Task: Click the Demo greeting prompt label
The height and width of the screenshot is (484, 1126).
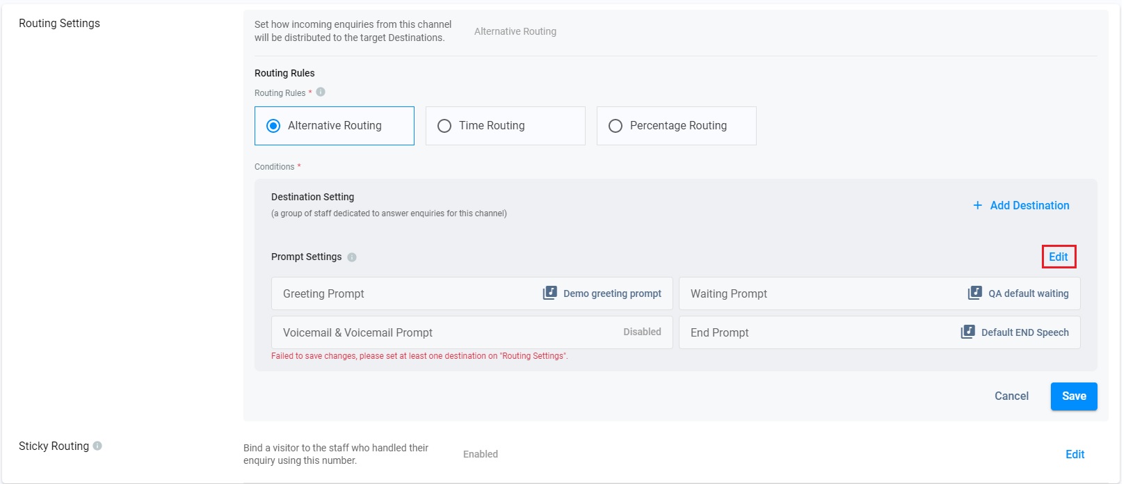Action: (x=612, y=293)
